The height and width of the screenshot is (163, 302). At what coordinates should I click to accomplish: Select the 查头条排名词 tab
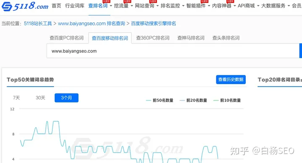(x=226, y=38)
